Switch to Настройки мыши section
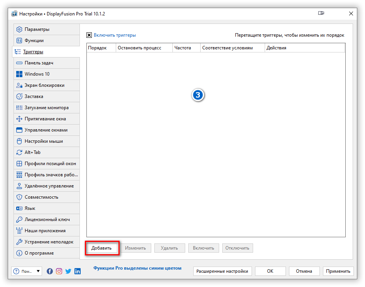The width and height of the screenshot is (365, 287). coord(47,141)
